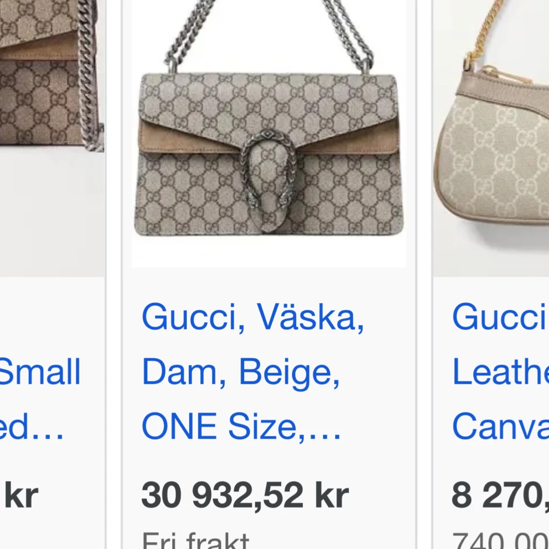Click the word "Small" in left listing
549x549 pixels.
tap(40, 371)
